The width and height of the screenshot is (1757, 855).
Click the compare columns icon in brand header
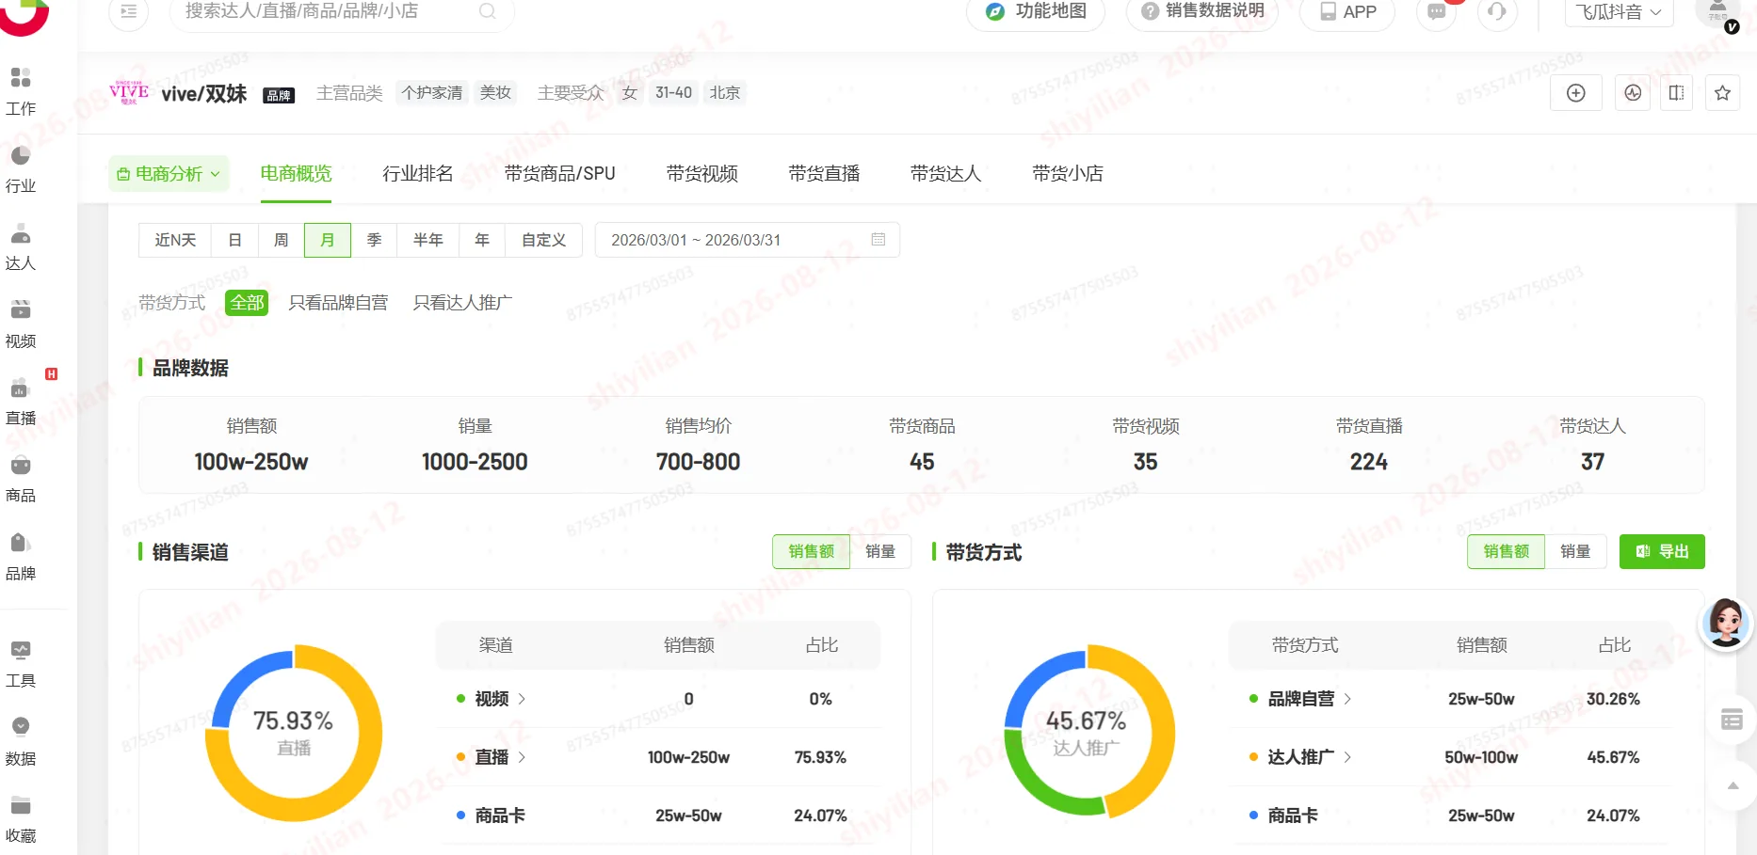(x=1677, y=93)
